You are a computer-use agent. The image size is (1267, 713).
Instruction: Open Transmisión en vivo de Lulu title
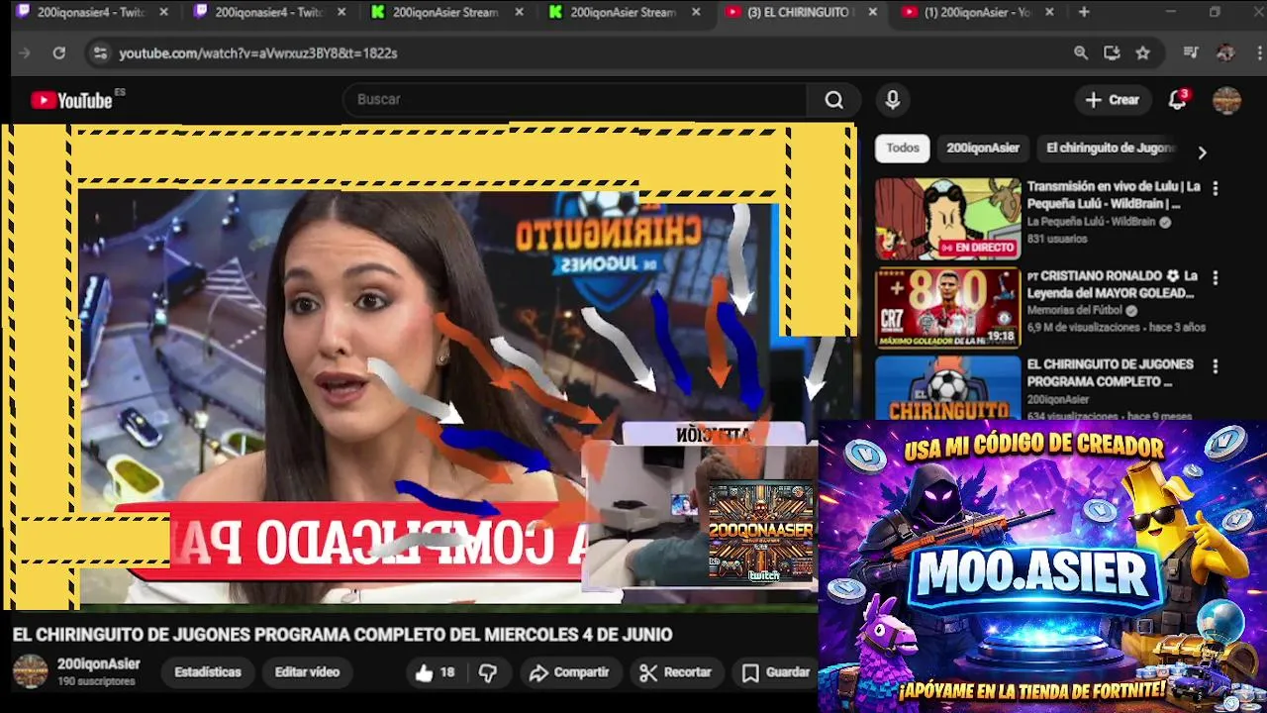click(x=1114, y=195)
